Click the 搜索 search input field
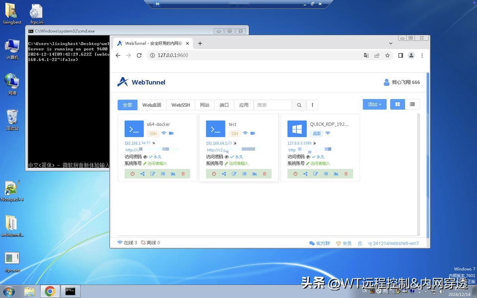This screenshot has width=477, height=298. pos(273,105)
